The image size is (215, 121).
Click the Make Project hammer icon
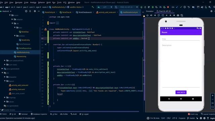click(93, 7)
